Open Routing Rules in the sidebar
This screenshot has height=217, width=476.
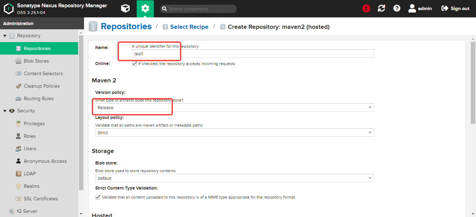(39, 98)
